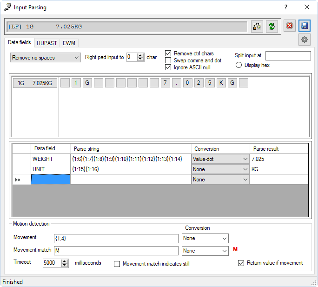Click the dot character tile
This screenshot has width=318, height=287.
coord(177,83)
